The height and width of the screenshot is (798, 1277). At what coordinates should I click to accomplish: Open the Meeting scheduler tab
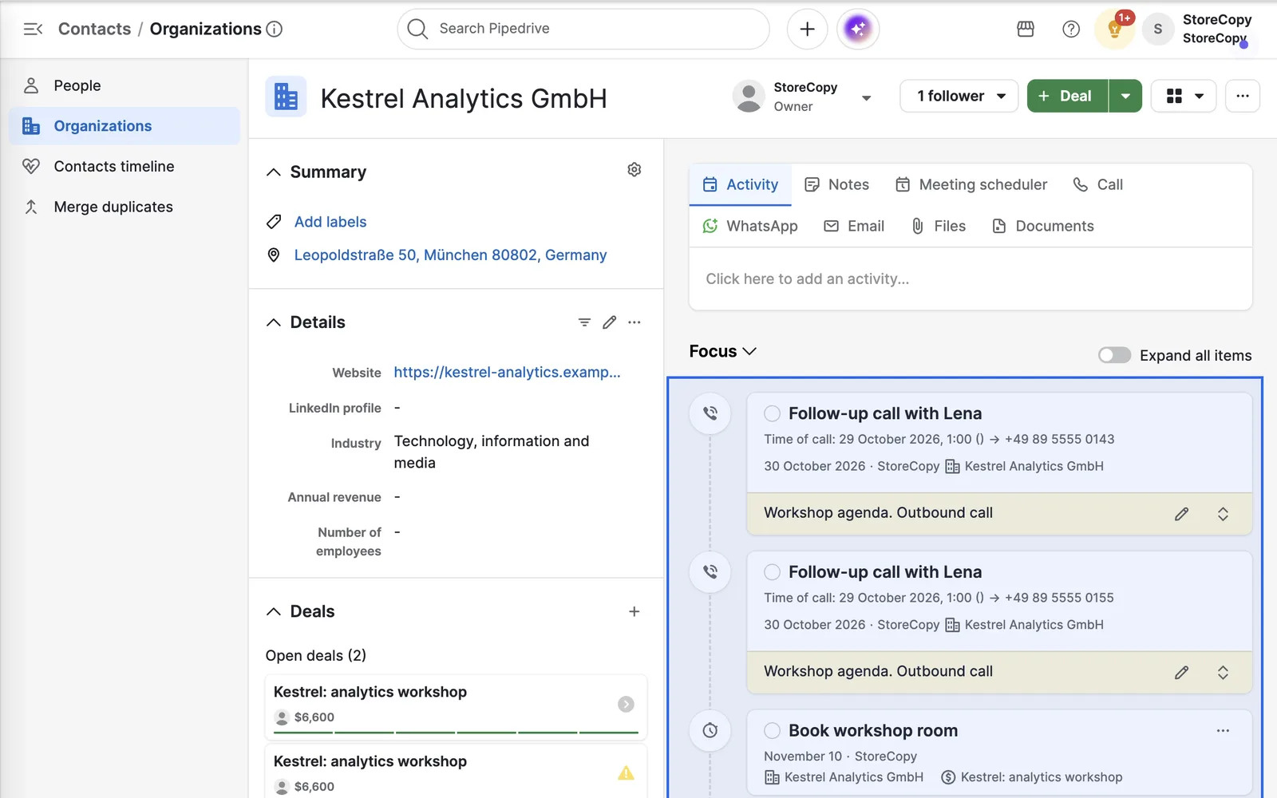pos(971,184)
